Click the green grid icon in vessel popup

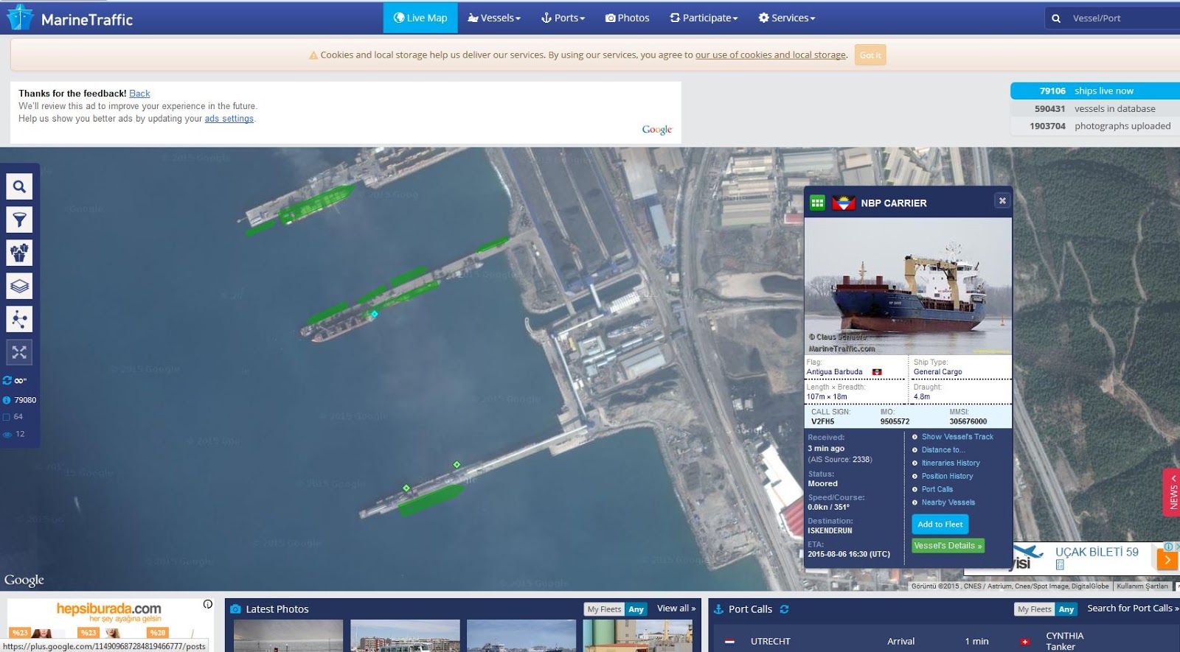[x=817, y=203]
